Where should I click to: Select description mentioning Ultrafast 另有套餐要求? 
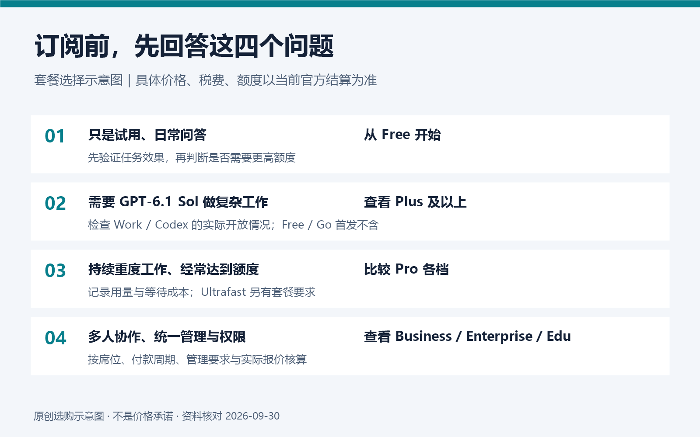[x=202, y=292]
